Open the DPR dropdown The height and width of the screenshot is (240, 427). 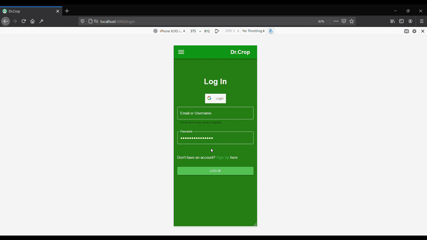[x=232, y=31]
